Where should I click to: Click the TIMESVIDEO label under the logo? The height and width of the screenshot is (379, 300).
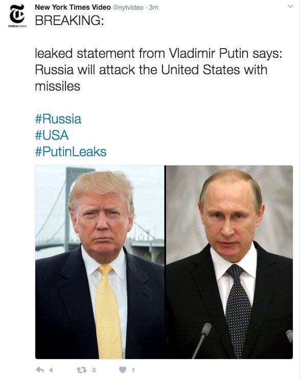[17, 26]
